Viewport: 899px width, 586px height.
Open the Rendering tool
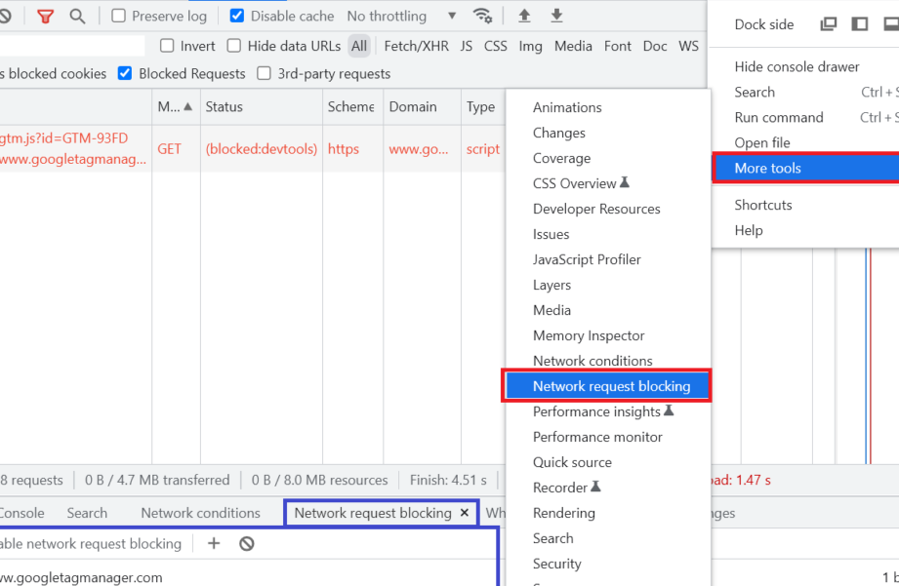pos(608,513)
